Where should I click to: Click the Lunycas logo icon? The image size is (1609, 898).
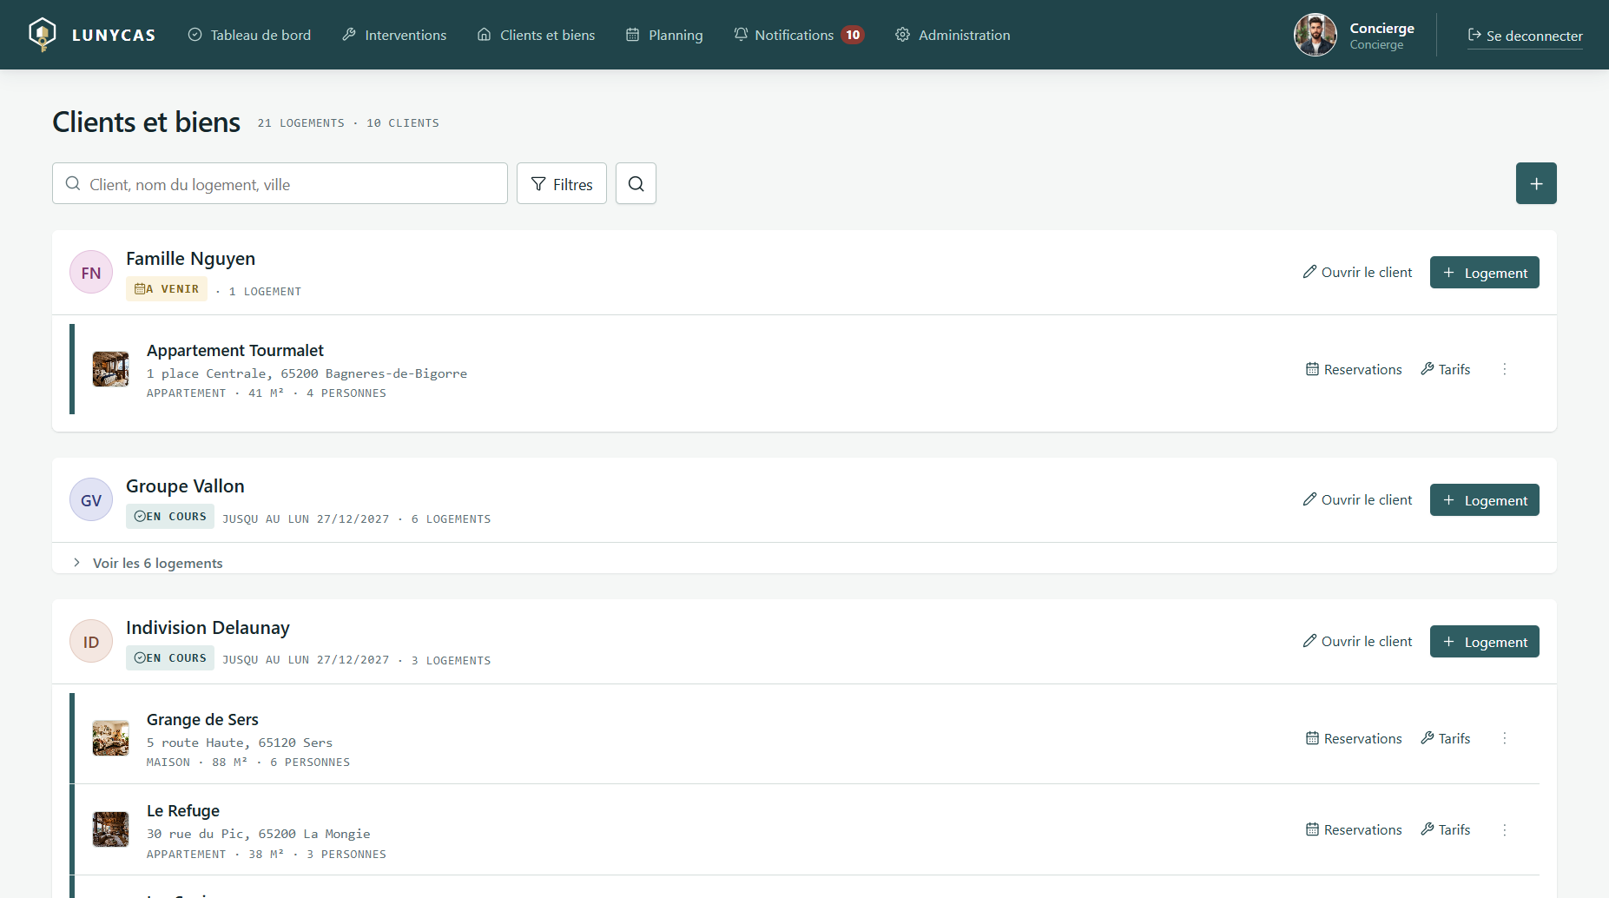(42, 35)
